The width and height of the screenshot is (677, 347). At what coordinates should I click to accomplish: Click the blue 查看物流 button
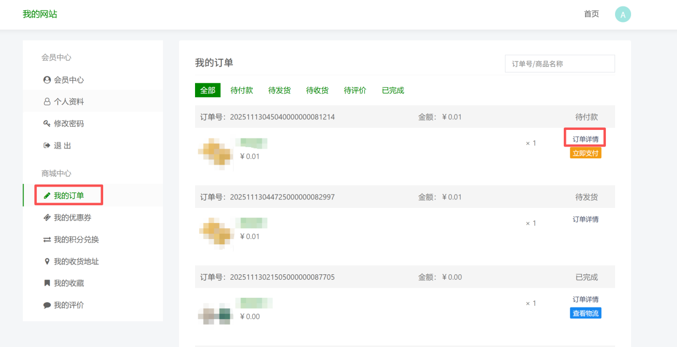586,313
